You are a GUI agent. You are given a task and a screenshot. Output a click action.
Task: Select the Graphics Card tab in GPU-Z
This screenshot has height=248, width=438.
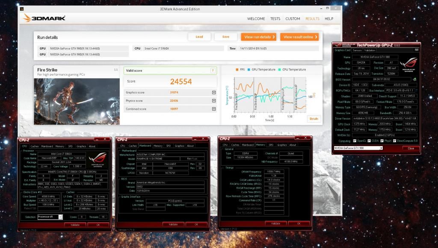coord(343,50)
